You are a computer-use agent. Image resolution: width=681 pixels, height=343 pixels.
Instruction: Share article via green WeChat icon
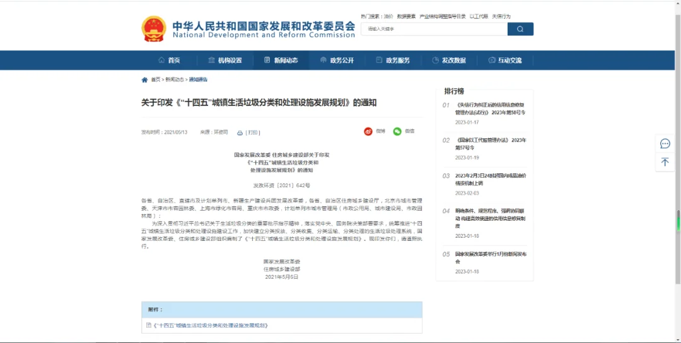pyautogui.click(x=397, y=132)
